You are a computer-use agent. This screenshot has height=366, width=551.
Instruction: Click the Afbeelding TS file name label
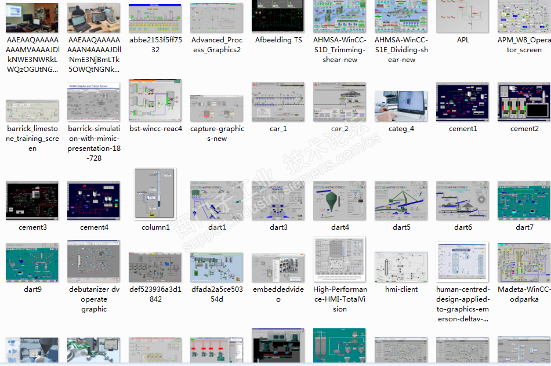click(x=278, y=39)
